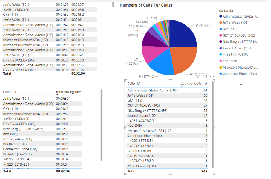Click GKY (115) talking time 00:04:10

[x=62, y=109]
